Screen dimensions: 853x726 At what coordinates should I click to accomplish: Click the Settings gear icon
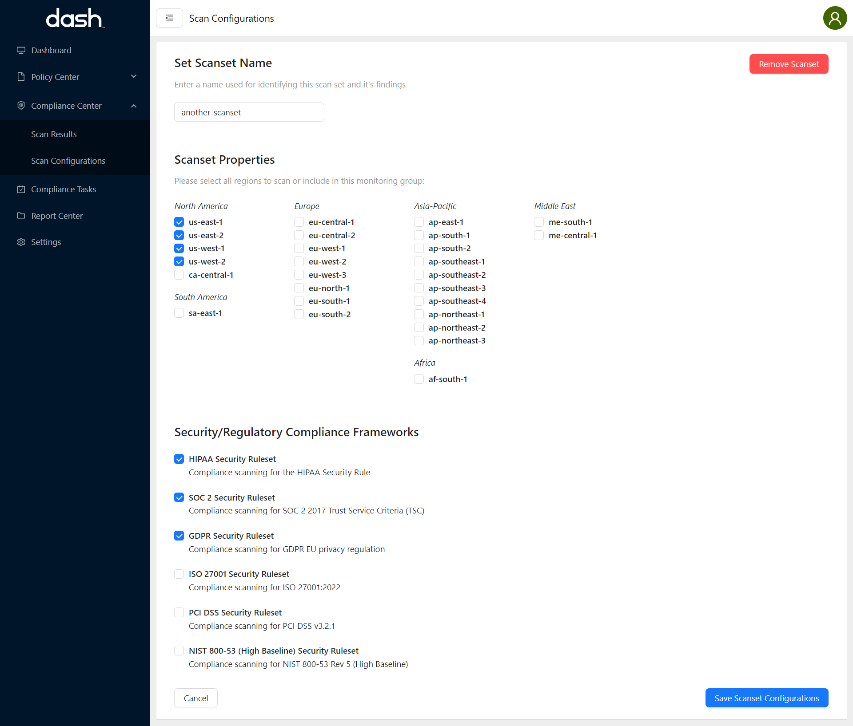click(21, 242)
